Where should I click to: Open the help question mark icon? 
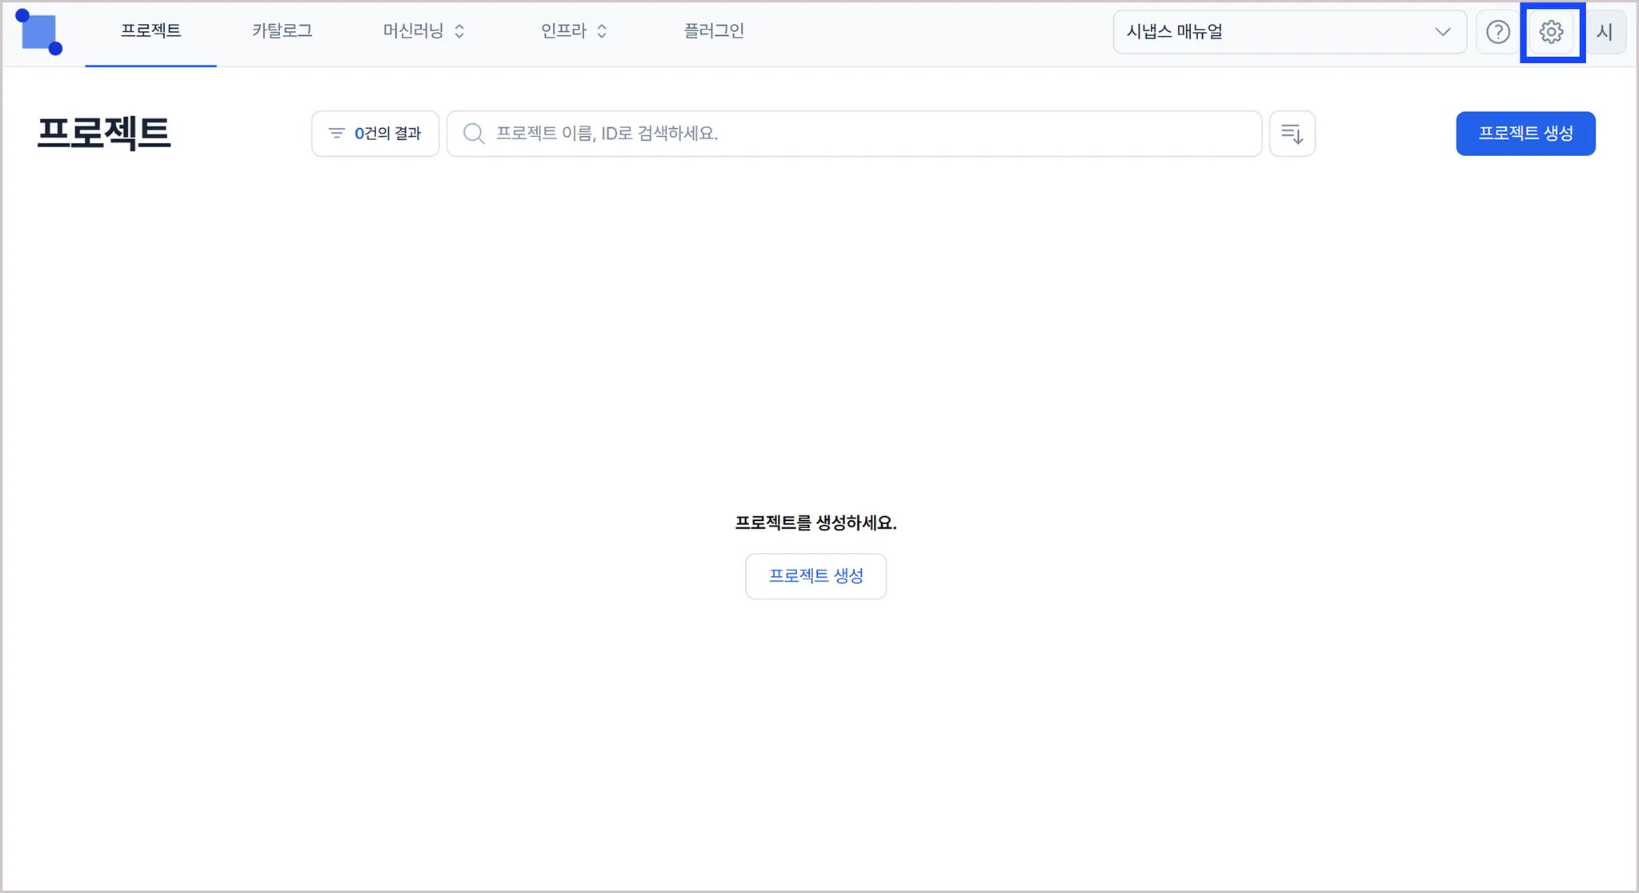1497,32
